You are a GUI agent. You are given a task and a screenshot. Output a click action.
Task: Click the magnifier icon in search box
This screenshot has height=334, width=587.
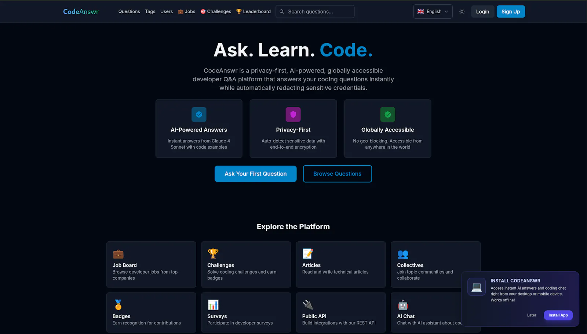[282, 11]
